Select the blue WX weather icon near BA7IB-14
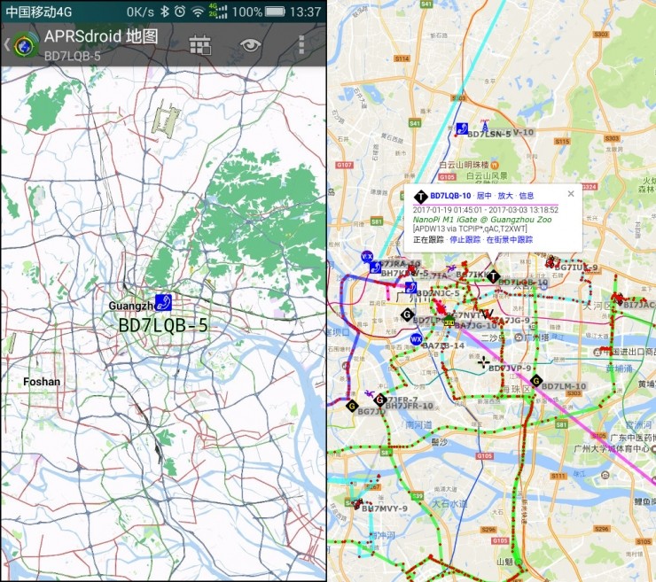This screenshot has width=656, height=582. (x=416, y=339)
